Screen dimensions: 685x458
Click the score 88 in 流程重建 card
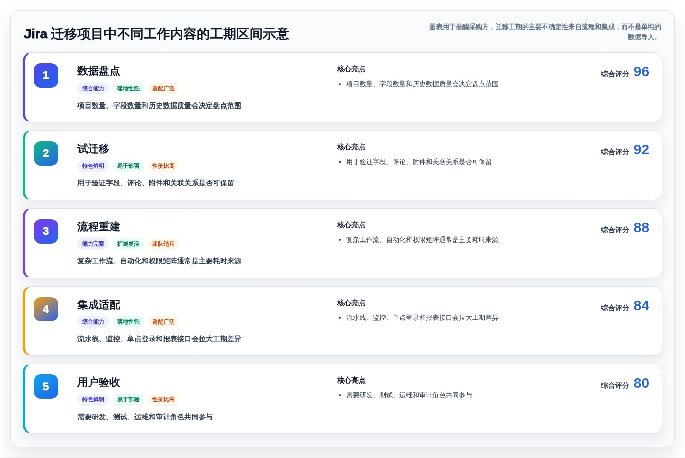(641, 228)
